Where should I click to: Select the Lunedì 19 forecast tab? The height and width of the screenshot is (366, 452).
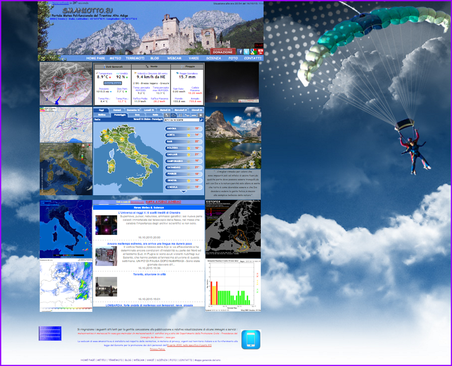click(149, 110)
